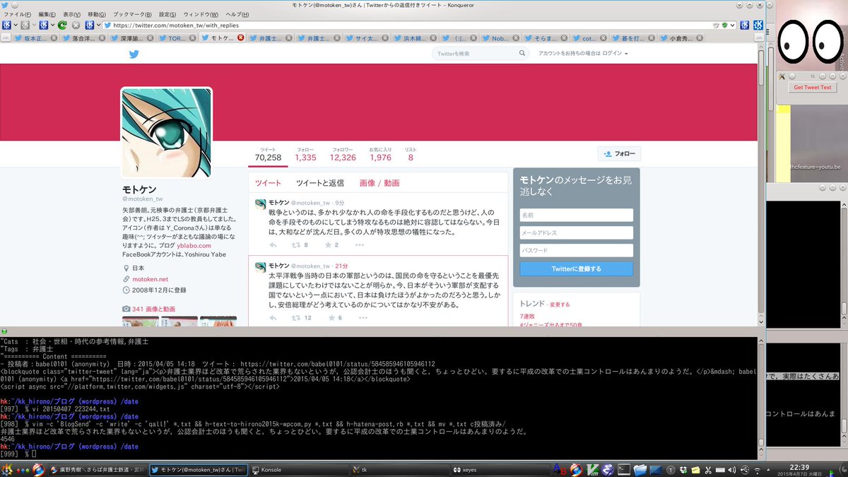848x477 pixels.
Task: Open 設定 menu
Action: pyautogui.click(x=167, y=14)
